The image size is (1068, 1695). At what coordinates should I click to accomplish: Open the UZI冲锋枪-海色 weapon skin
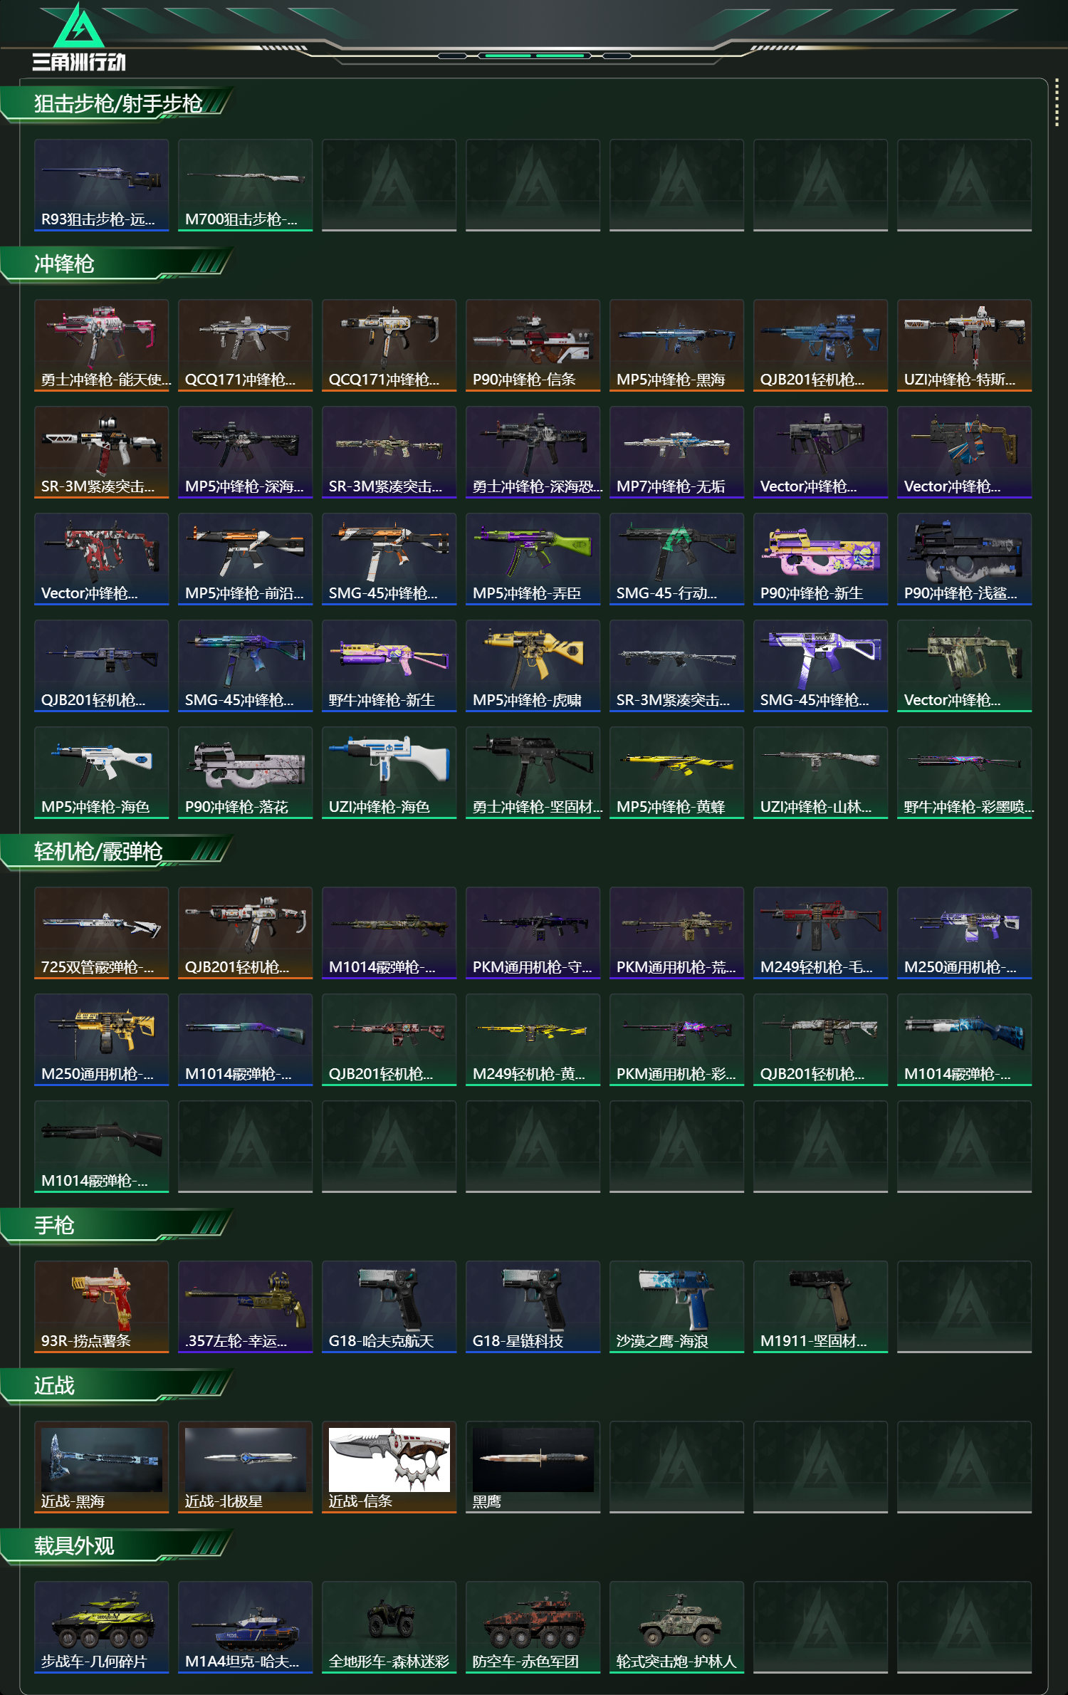pyautogui.click(x=389, y=773)
